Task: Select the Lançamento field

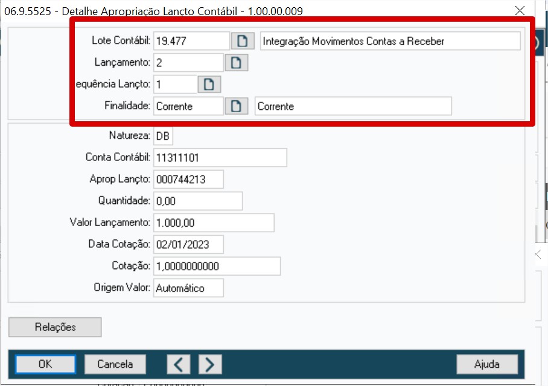Action: click(188, 63)
